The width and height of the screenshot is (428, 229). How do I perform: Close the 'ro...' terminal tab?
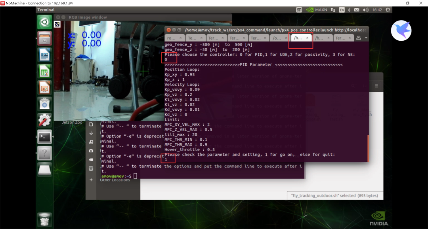pyautogui.click(x=180, y=38)
